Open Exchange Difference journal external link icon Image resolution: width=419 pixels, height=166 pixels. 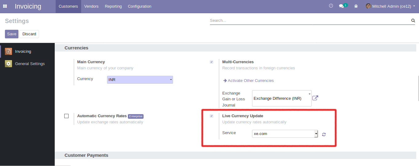(x=315, y=98)
